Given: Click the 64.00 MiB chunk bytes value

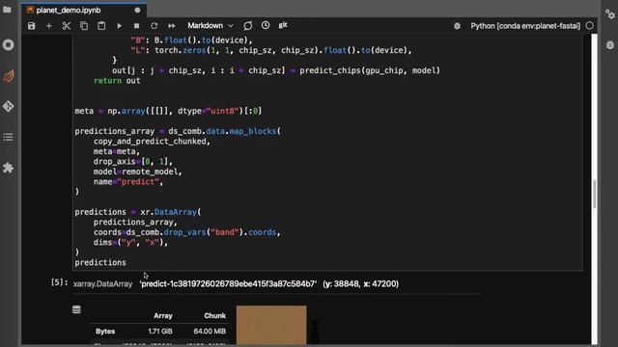Looking at the screenshot, I should click(x=210, y=332).
